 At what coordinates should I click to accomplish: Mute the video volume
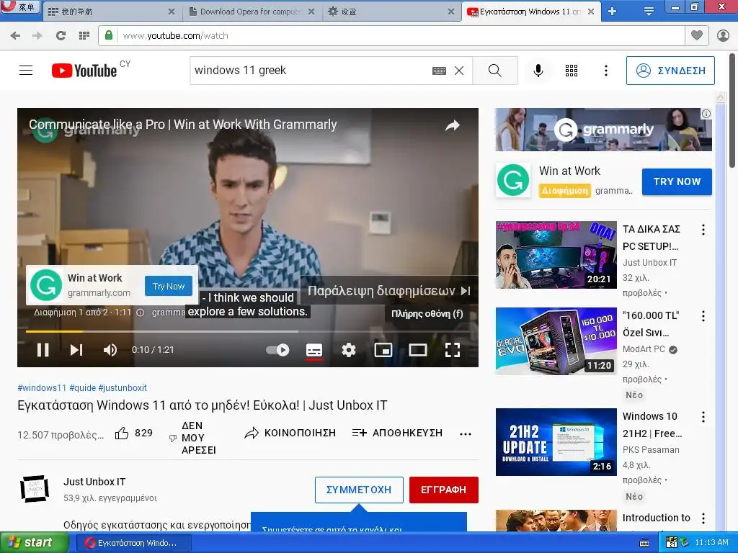110,350
